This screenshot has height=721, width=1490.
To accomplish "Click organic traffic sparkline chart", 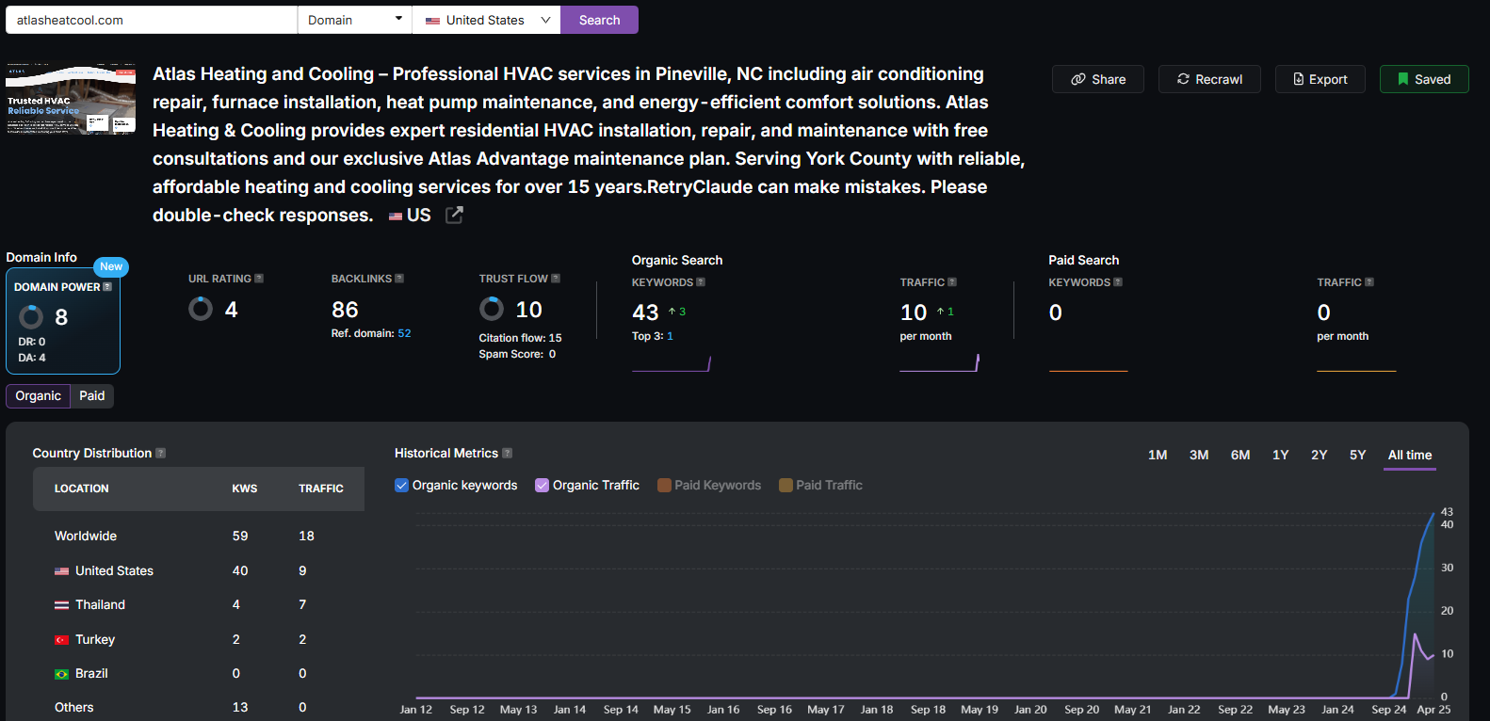I will click(x=940, y=362).
